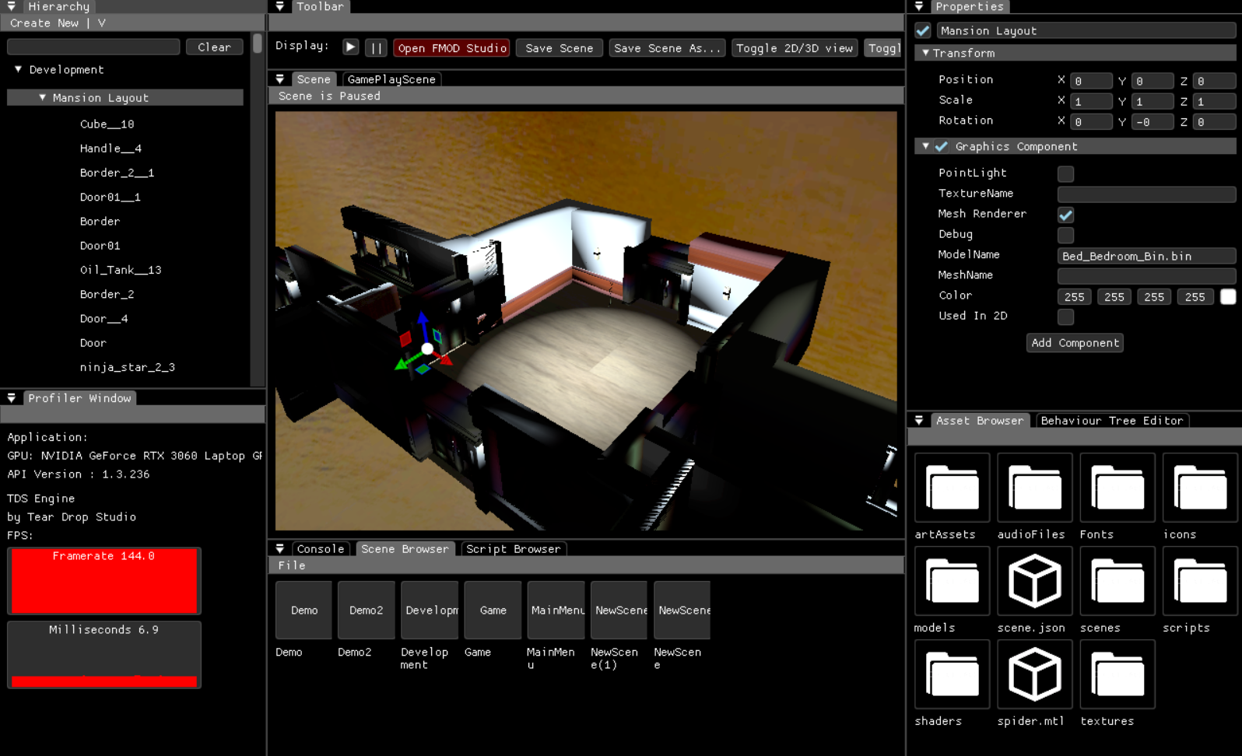This screenshot has width=1242, height=756.
Task: Collapse the Asset Browser panel arrow
Action: pos(919,420)
